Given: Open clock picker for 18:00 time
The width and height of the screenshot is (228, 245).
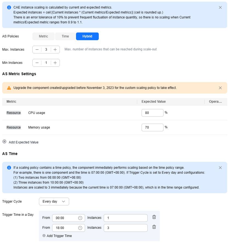Looking at the screenshot, I should tap(80, 228).
